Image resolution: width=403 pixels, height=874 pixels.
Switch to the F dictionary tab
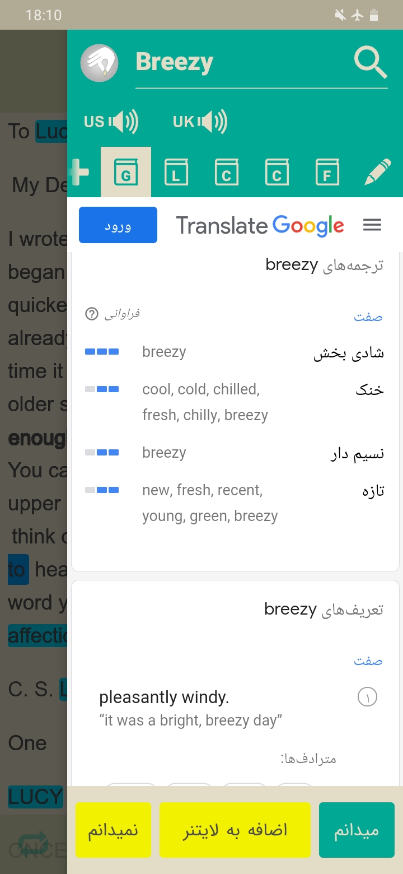point(327,172)
